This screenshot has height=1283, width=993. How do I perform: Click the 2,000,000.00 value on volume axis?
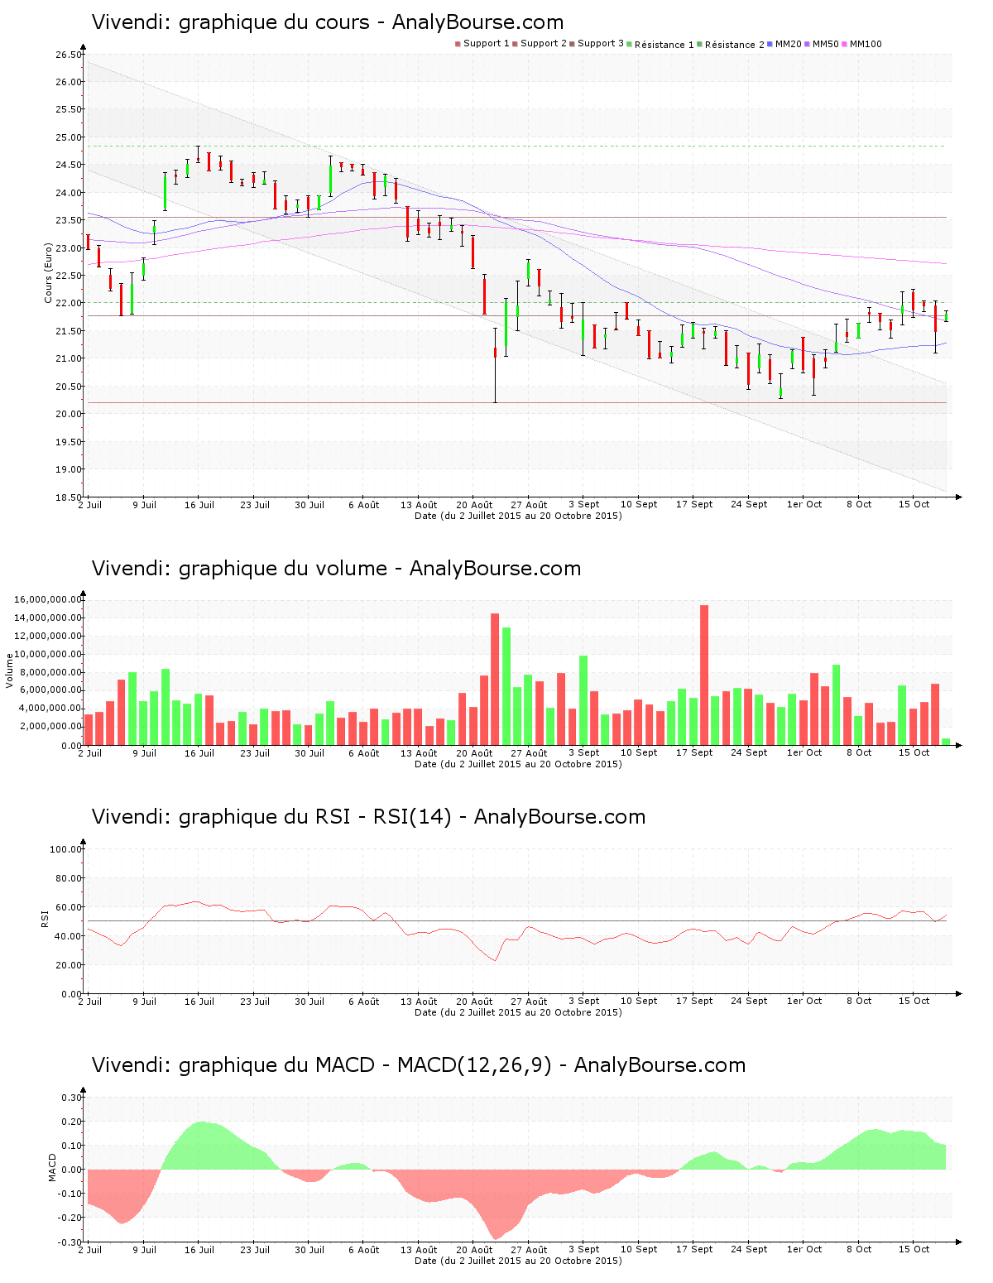(x=50, y=727)
